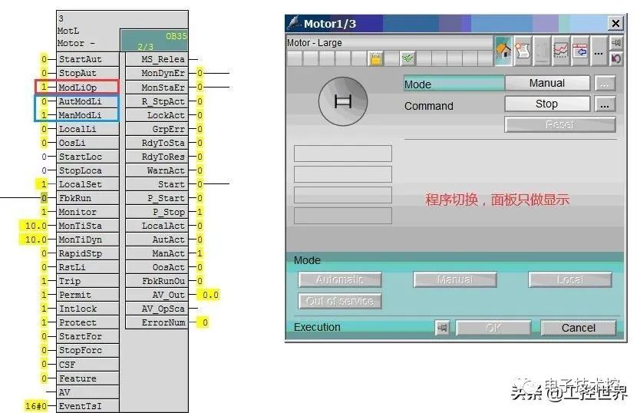This screenshot has height=413, width=640.
Task: Select the MonTiDyn input pin
Action: pyautogui.click(x=88, y=240)
